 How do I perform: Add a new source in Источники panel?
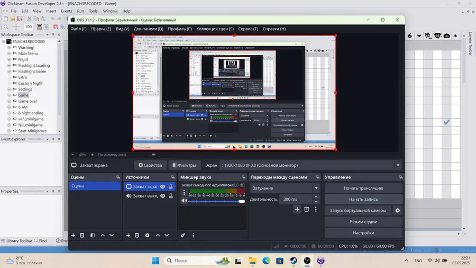click(x=128, y=235)
